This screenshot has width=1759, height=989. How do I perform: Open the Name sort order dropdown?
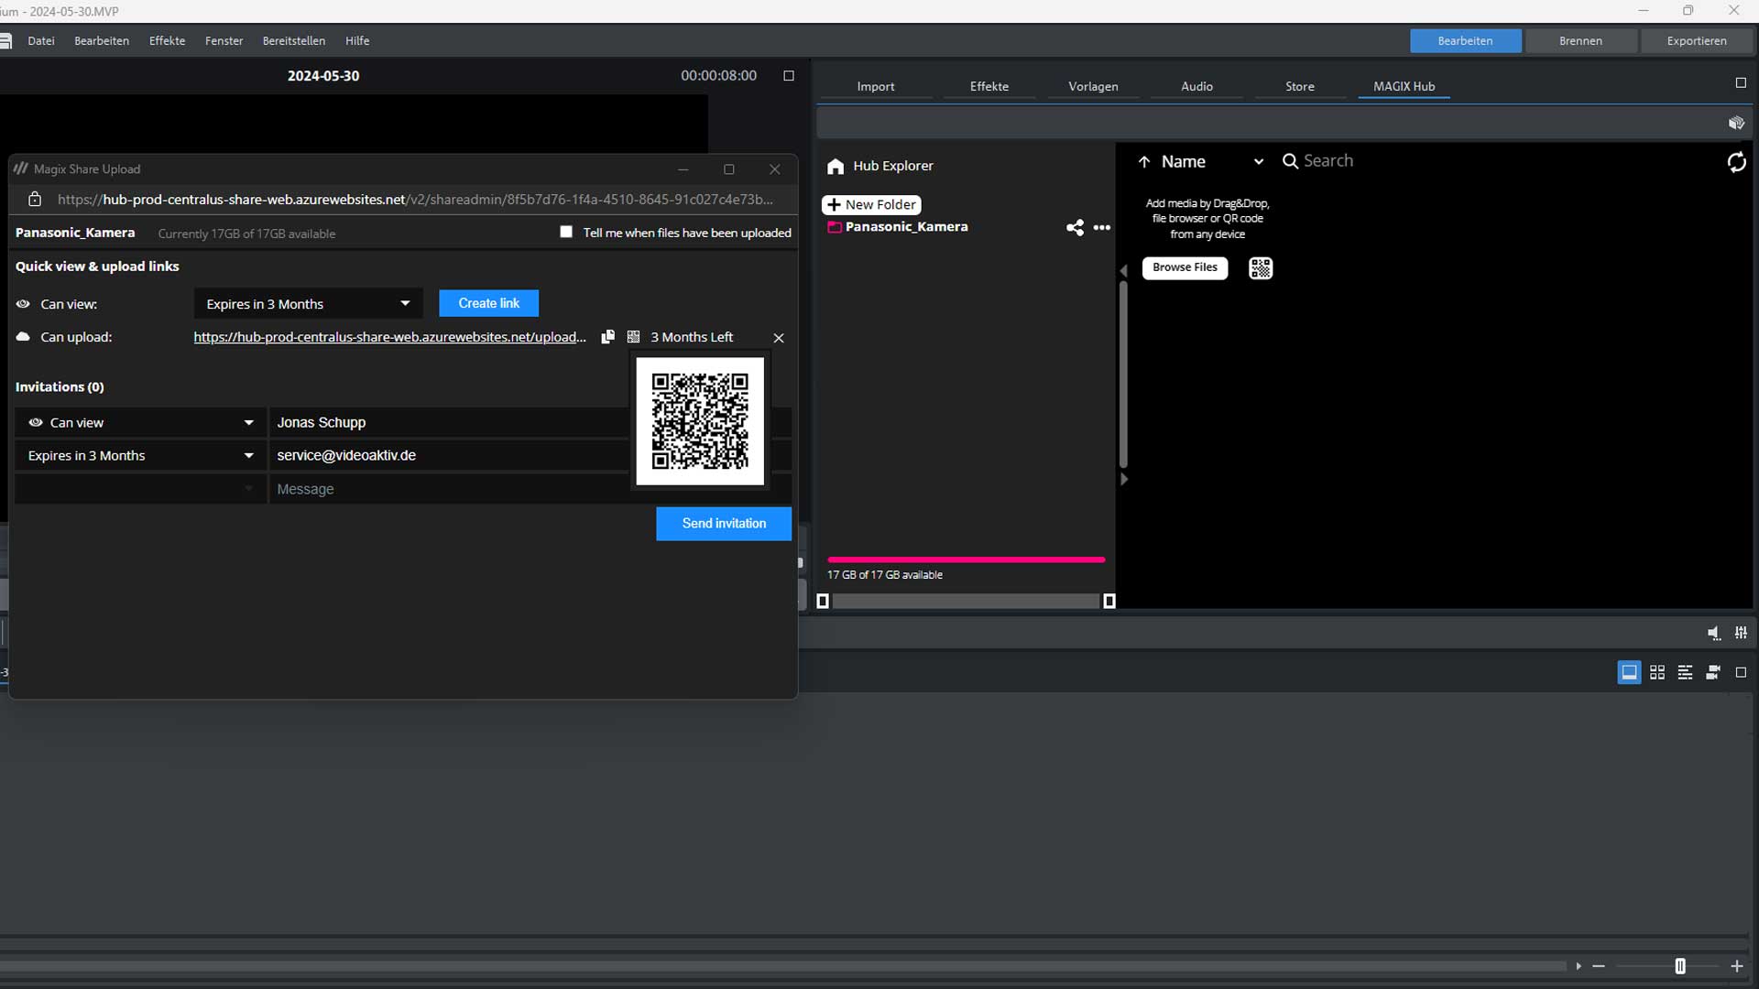pyautogui.click(x=1259, y=162)
